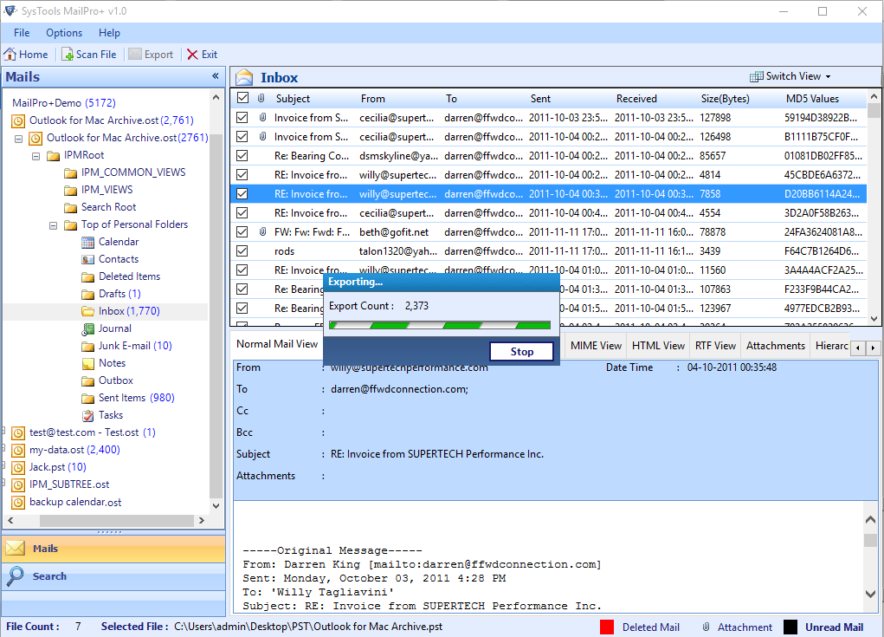Uncheck the second Invoice from S... row
884x637 pixels.
tap(242, 137)
